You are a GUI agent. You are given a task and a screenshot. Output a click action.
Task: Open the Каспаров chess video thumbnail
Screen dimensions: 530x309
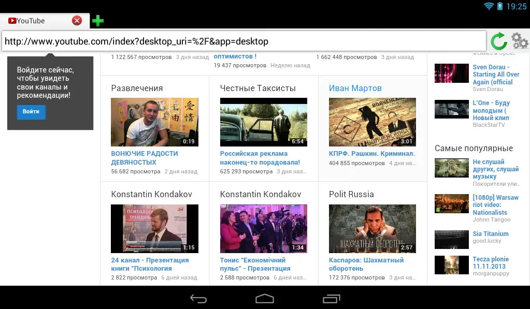(x=373, y=229)
